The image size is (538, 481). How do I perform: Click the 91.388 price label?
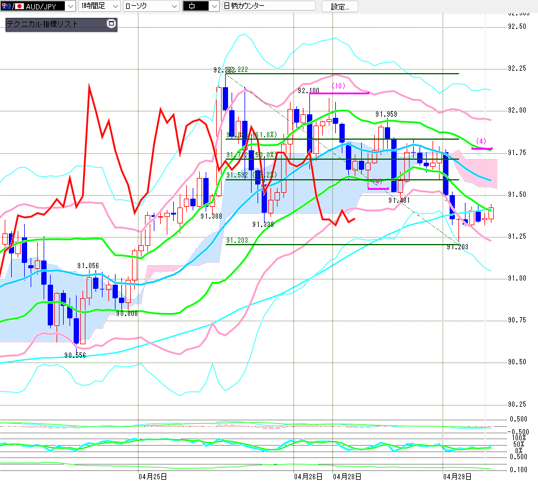[x=211, y=216]
